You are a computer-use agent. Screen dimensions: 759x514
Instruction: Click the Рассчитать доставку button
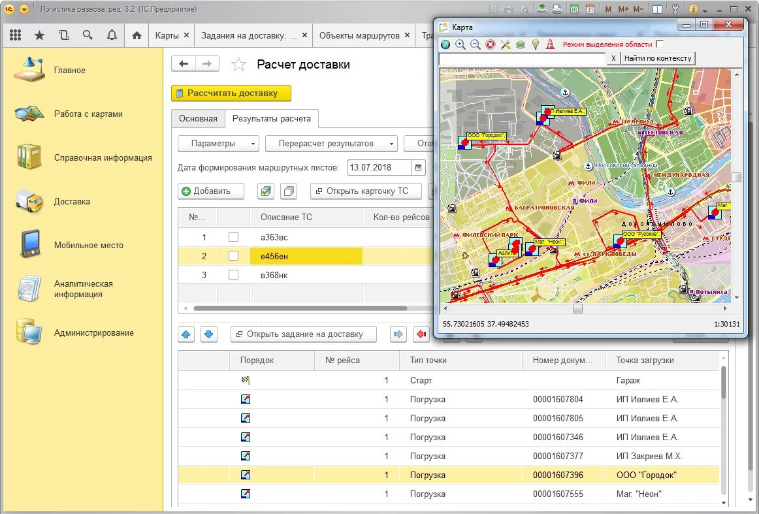click(231, 93)
